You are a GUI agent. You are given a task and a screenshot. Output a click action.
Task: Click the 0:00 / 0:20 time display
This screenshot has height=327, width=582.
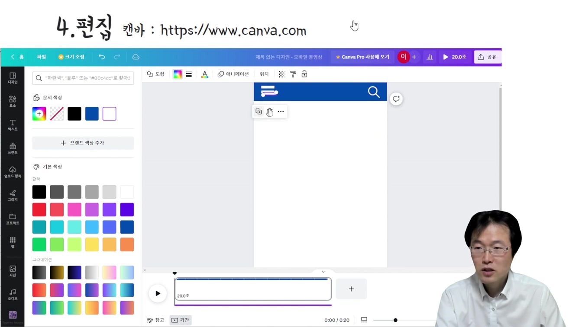click(x=337, y=320)
